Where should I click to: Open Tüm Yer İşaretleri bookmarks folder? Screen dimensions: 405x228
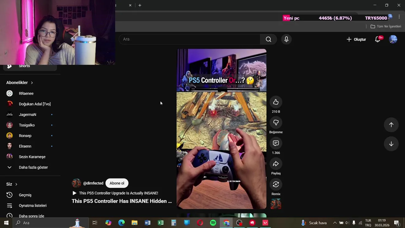pos(386,27)
